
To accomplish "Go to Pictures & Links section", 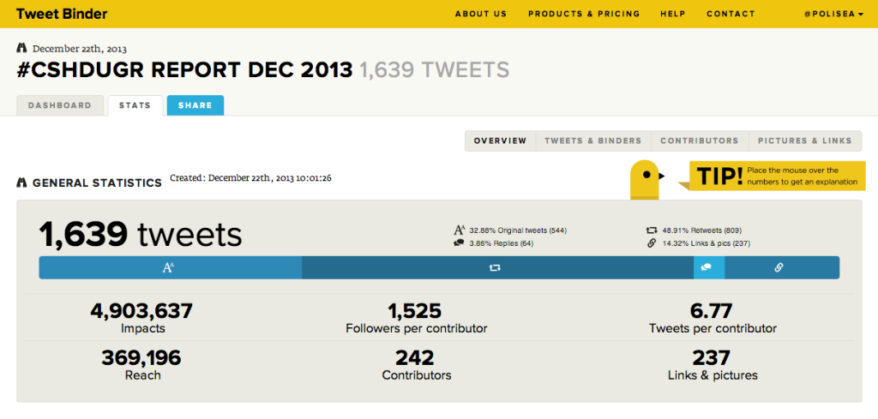I will click(804, 141).
